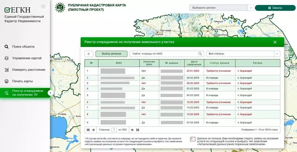Select date 07.04.2005 cell
Viewport: 297px width, 152px height.
[193, 123]
